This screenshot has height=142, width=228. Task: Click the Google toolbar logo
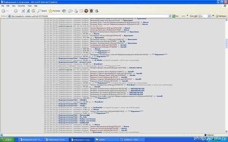click(x=193, y=16)
